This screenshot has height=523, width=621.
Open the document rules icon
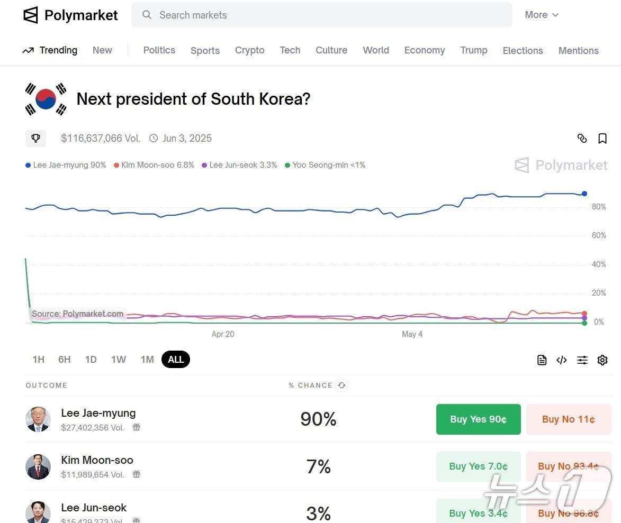coord(542,360)
